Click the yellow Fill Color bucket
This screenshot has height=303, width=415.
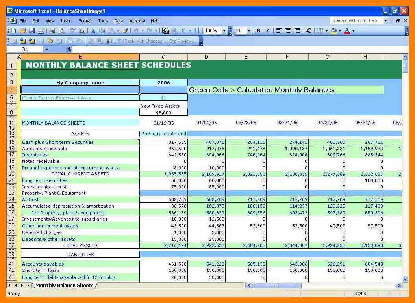tap(333, 31)
